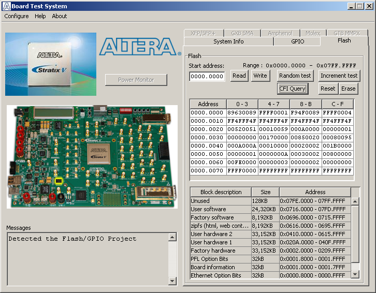Click the block table scrollbar thumb
The height and width of the screenshot is (293, 376).
coord(355,234)
